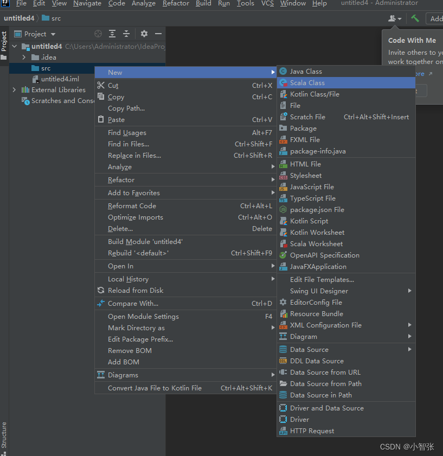The height and width of the screenshot is (456, 443).
Task: Choose Copy Path... in context menu
Action: (x=185, y=108)
